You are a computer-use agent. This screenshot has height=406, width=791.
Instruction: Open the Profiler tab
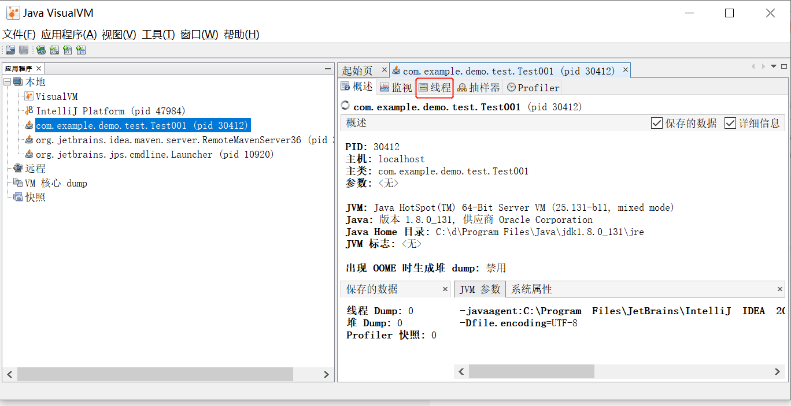coord(533,87)
